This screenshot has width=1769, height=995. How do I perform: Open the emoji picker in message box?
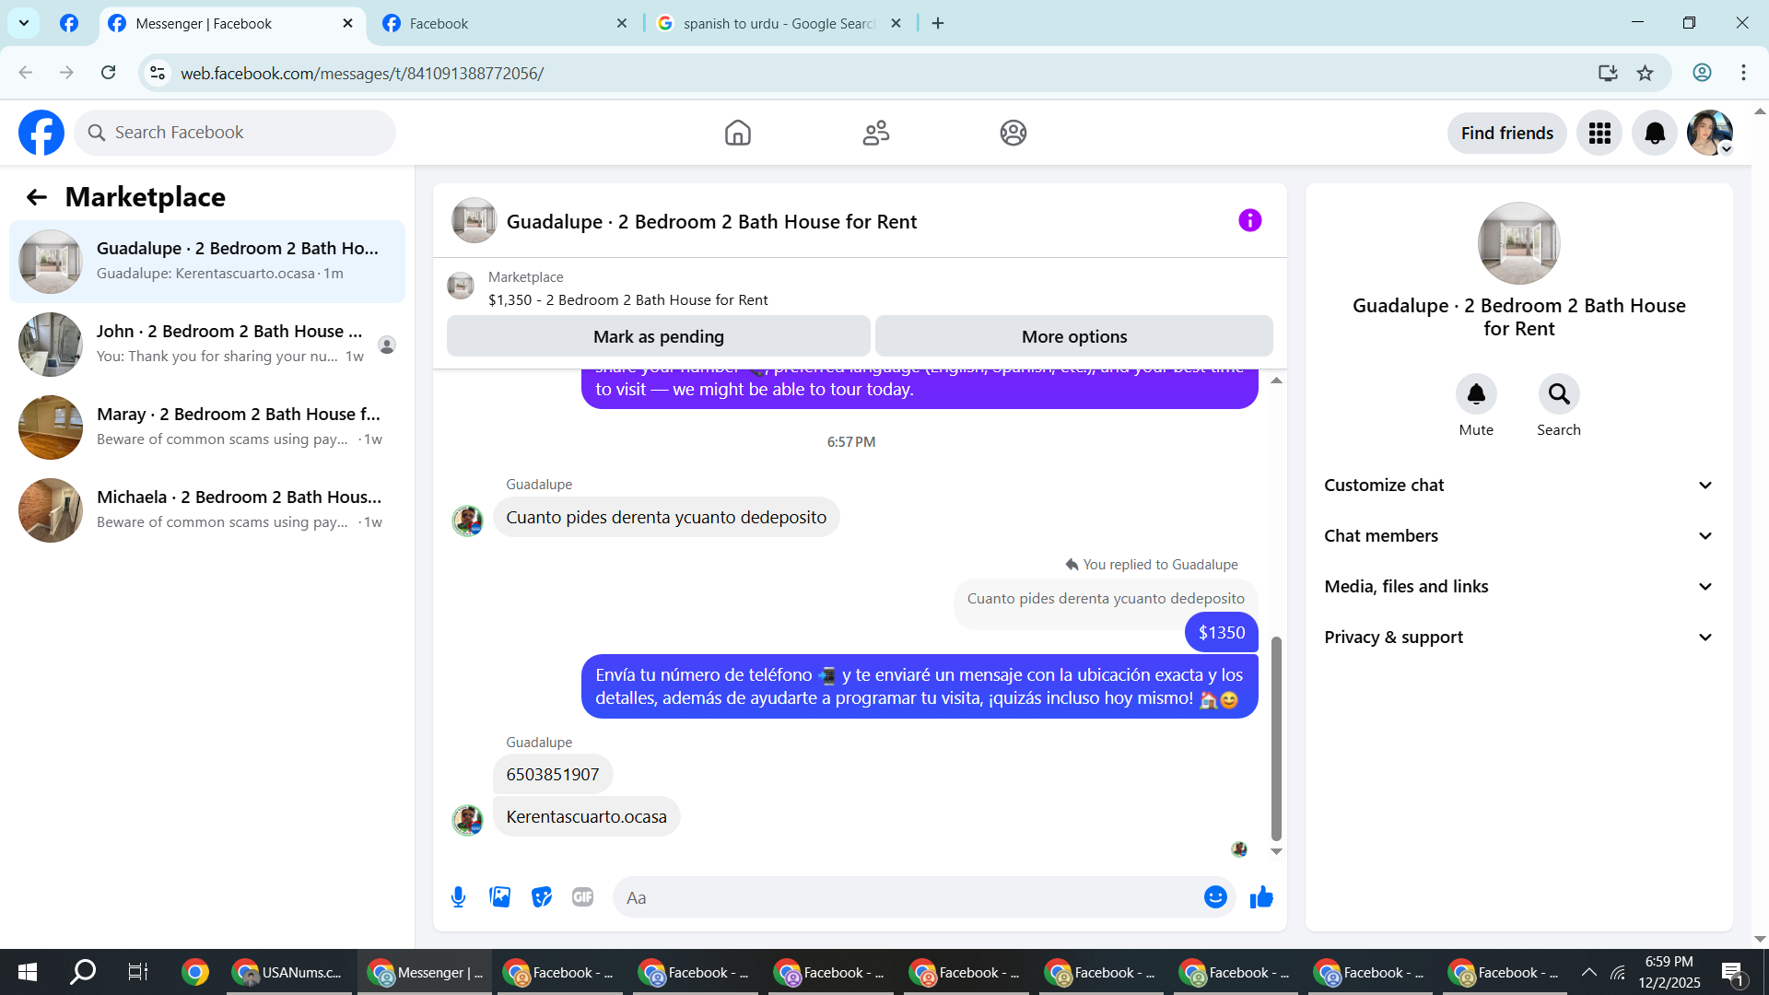point(1215,897)
